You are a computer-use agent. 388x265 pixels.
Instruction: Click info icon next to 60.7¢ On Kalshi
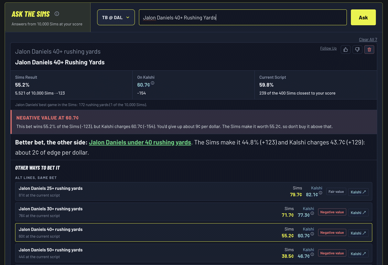(x=153, y=83)
